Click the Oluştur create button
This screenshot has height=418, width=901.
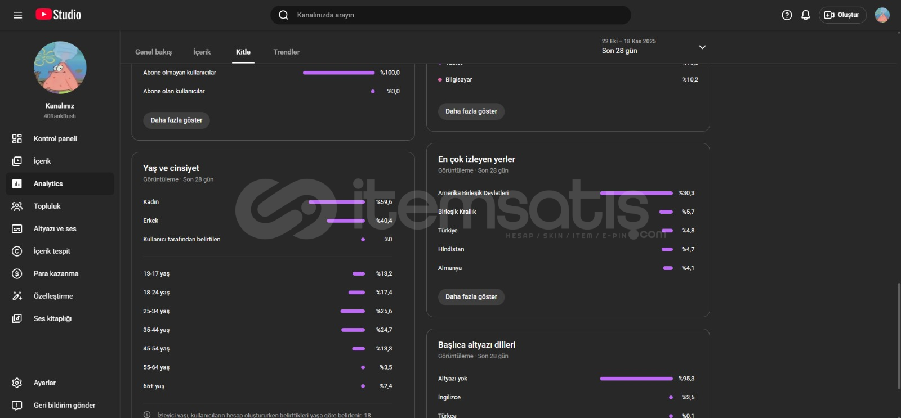point(842,15)
